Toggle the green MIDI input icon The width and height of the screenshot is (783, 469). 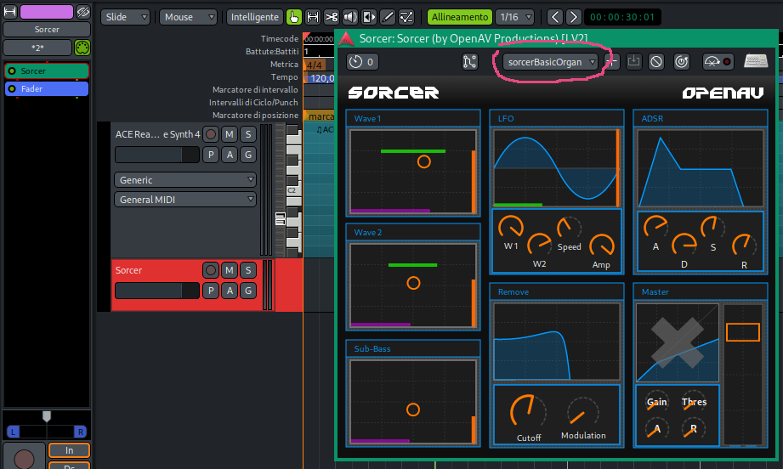82,48
